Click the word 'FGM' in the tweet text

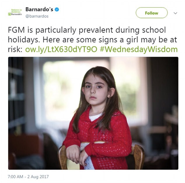16,30
